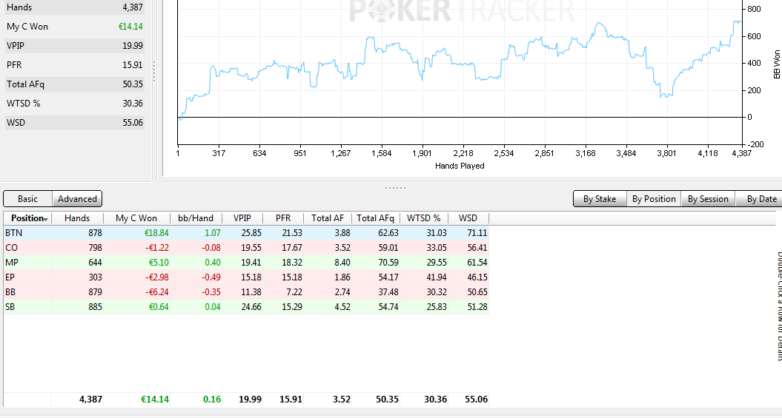Select the EP position row
The image size is (782, 418).
(246, 277)
